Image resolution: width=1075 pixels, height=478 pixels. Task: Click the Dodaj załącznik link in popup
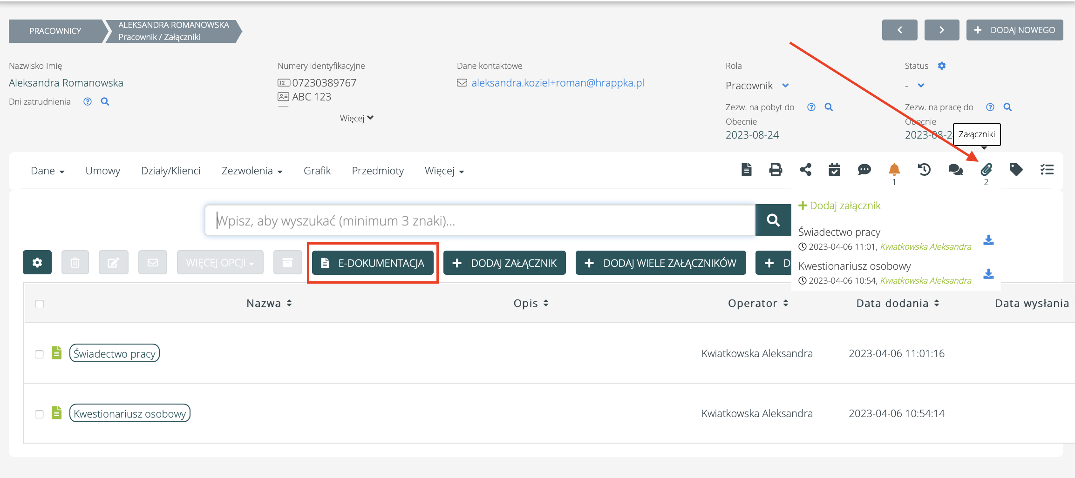tap(839, 206)
